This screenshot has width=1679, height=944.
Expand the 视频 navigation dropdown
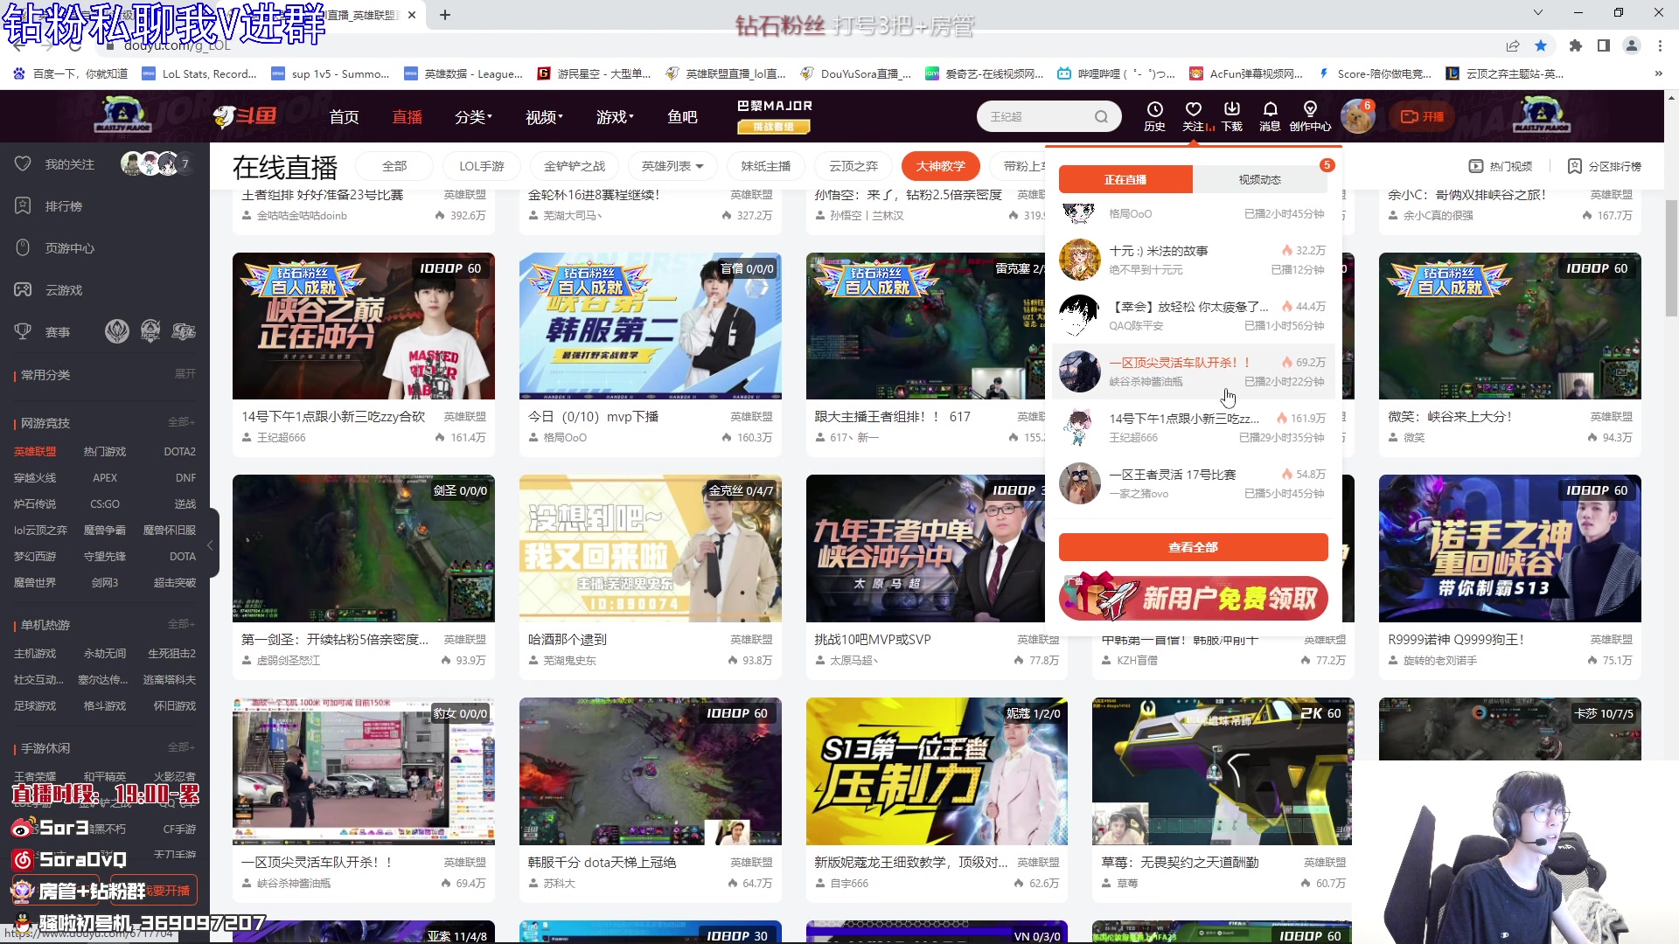click(544, 116)
